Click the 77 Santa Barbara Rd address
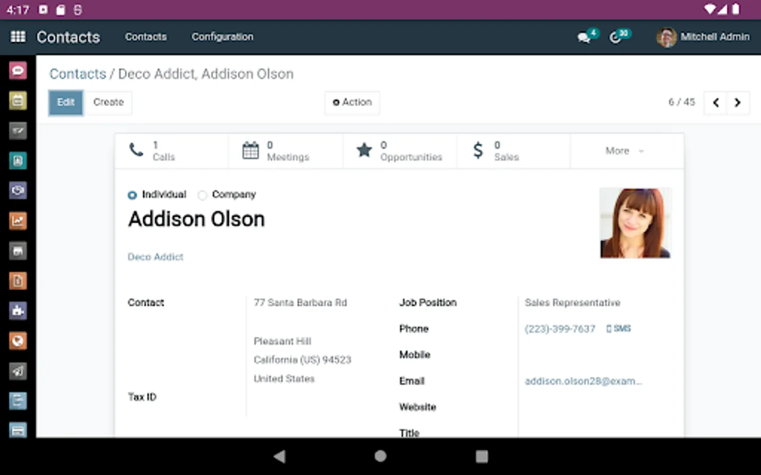Viewport: 761px width, 475px height. tap(300, 303)
